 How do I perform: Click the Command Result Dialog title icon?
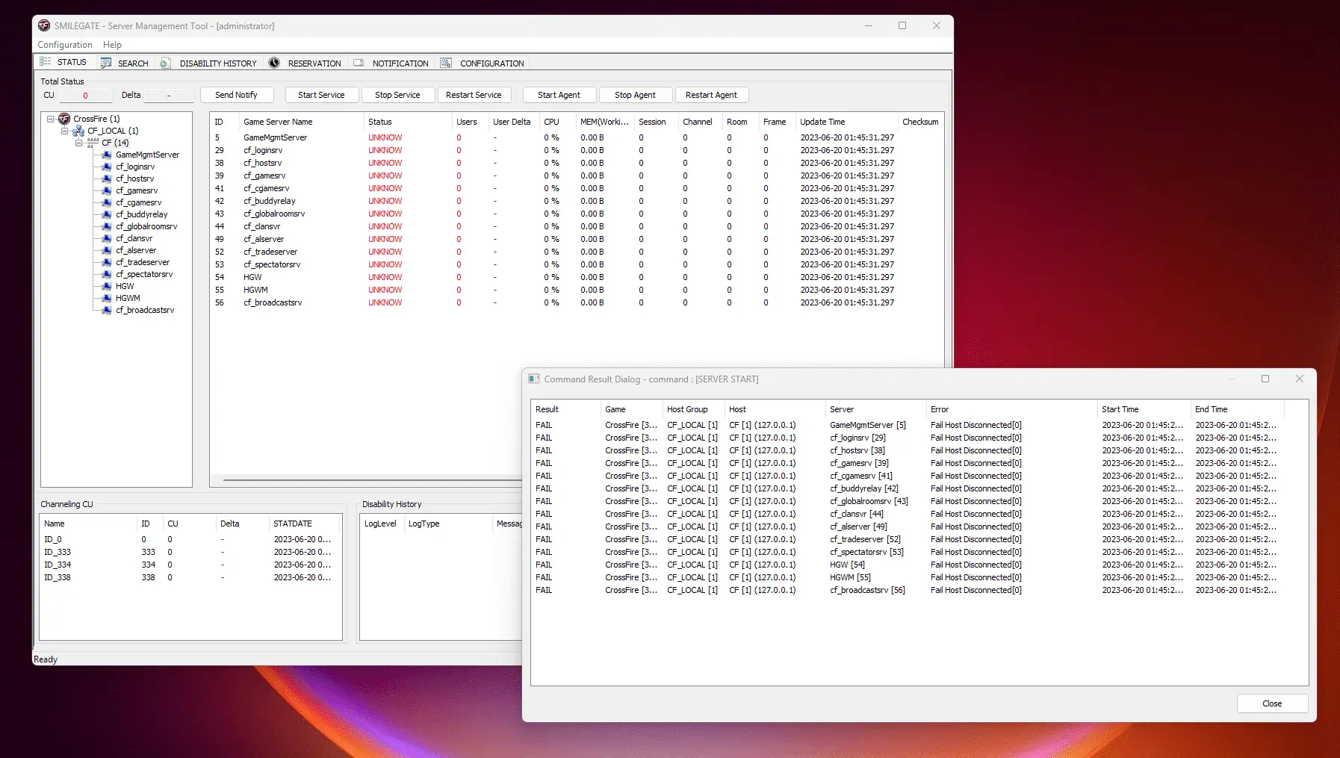[533, 379]
